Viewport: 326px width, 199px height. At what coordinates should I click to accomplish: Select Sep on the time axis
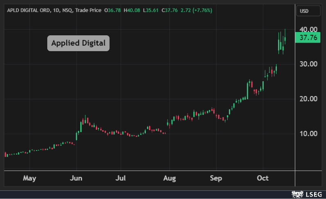pos(216,178)
